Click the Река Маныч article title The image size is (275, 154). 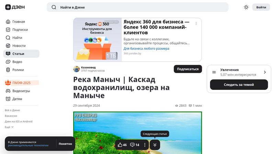coord(121,87)
